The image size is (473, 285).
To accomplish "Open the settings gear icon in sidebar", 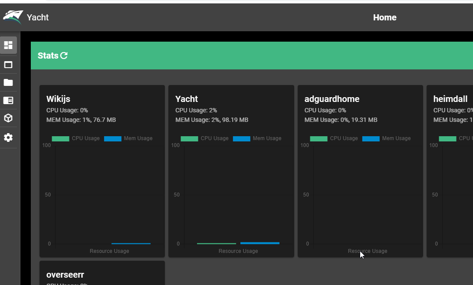I will (x=8, y=138).
